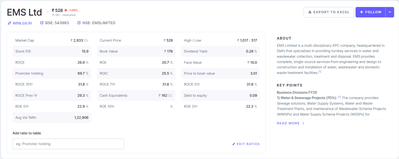This screenshot has height=159, width=399.
Task: Open the dropdown arrow next to Follow
Action: coord(390,12)
